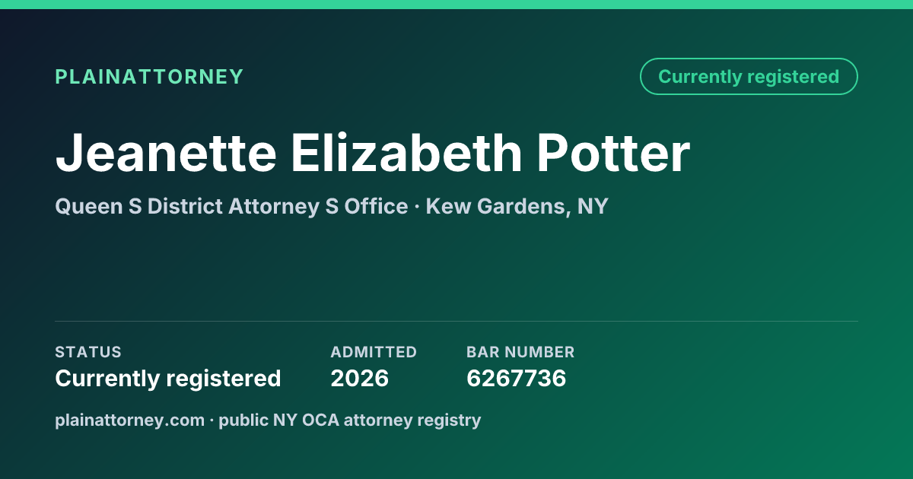The height and width of the screenshot is (479, 913).
Task: Click the ADMITTED field label
Action: [x=374, y=352]
